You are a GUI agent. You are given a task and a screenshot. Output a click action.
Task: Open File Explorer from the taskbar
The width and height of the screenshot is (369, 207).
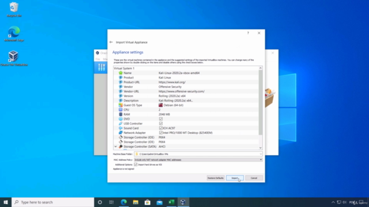(135, 202)
